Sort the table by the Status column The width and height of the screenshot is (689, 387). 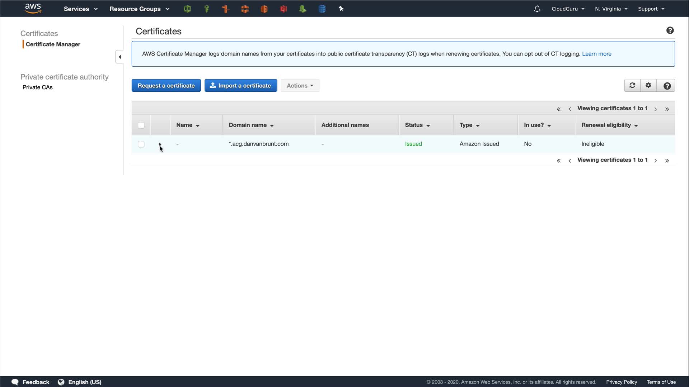pos(417,125)
